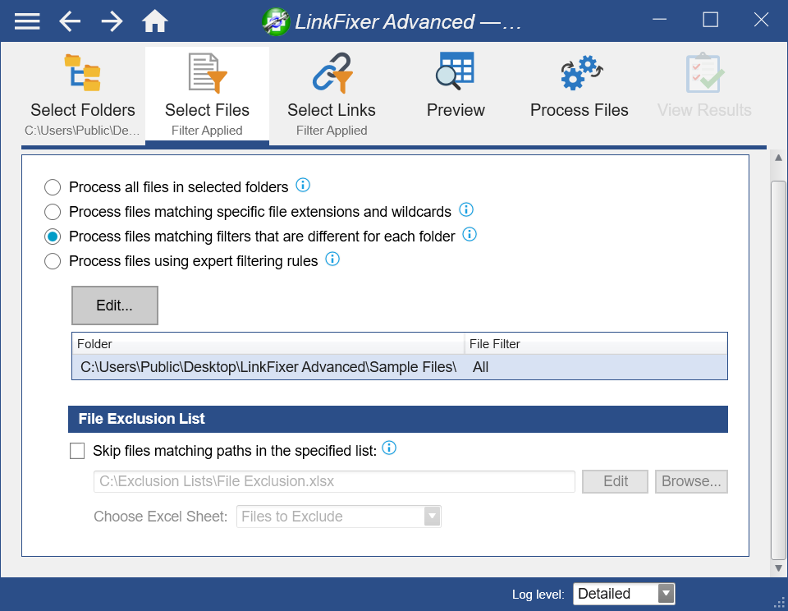788x611 pixels.
Task: Select Process files matching specific file extensions
Action: pos(53,212)
